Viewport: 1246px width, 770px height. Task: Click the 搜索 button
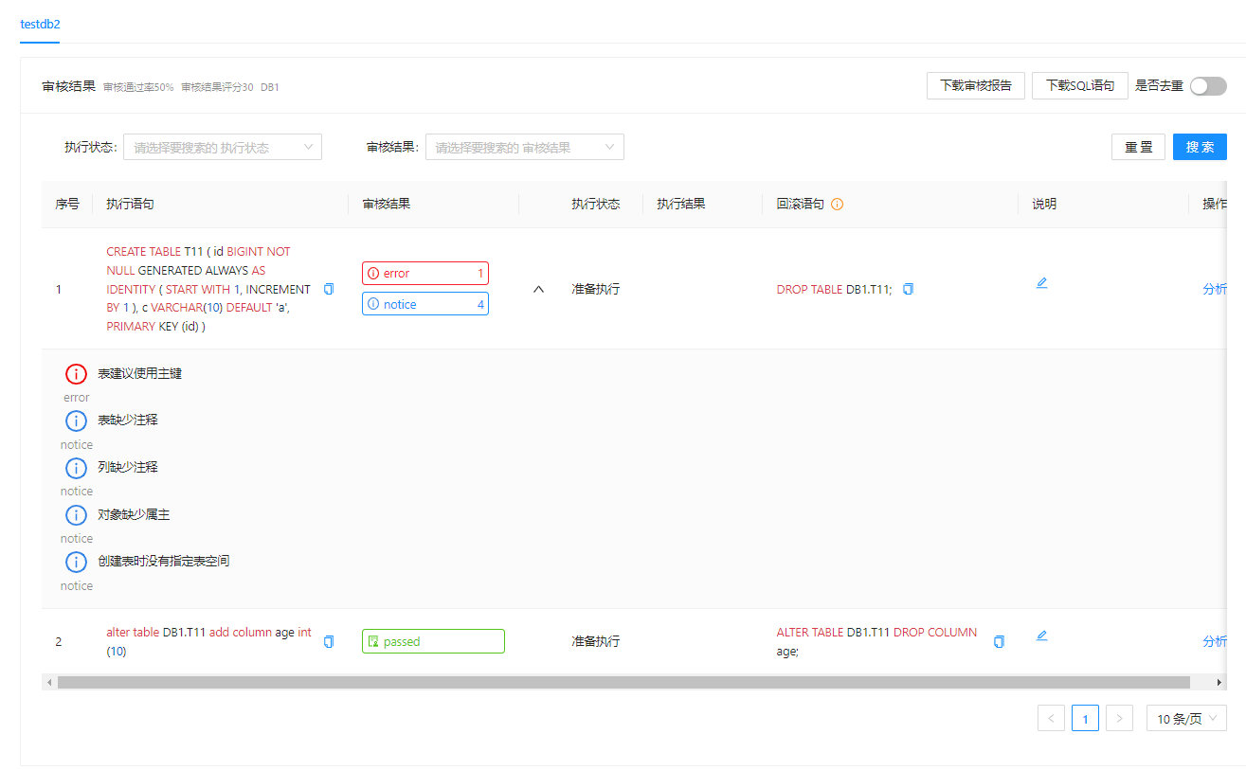(x=1200, y=147)
